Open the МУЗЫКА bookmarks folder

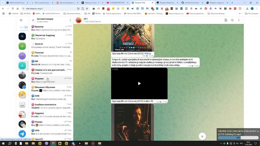tap(25, 13)
